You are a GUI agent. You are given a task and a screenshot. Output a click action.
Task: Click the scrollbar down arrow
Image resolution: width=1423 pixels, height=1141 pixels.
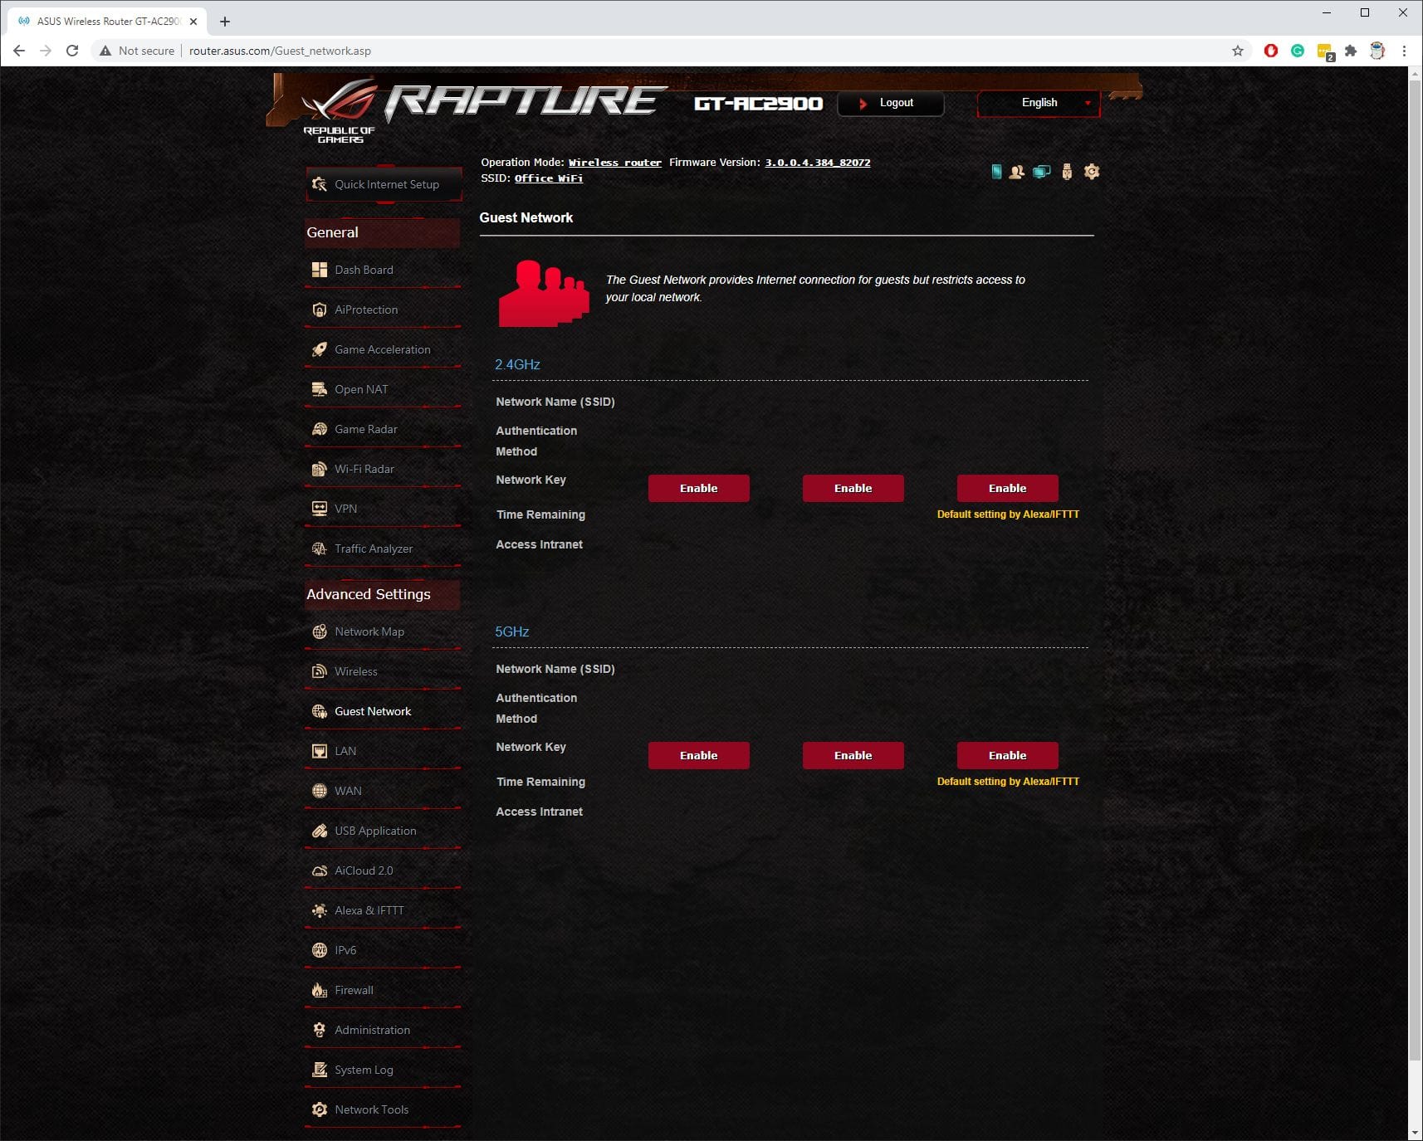(1416, 1133)
